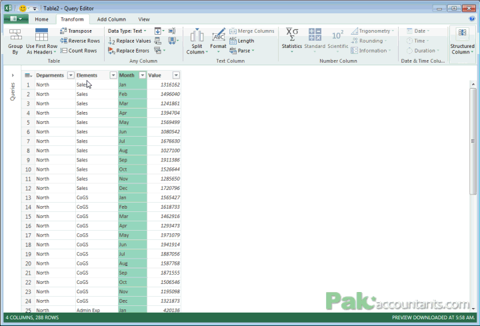Click the Excel application icon in title bar
The image size is (480, 326).
8,8
